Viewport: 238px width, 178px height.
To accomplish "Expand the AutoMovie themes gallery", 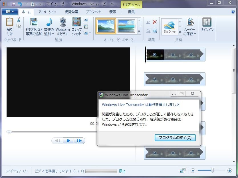I will pyautogui.click(x=139, y=31).
